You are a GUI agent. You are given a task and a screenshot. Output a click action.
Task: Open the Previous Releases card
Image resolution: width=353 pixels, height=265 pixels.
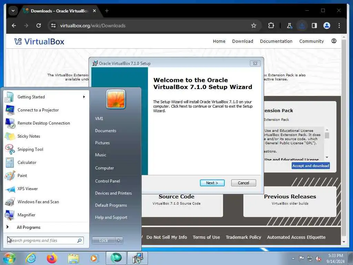tap(290, 202)
